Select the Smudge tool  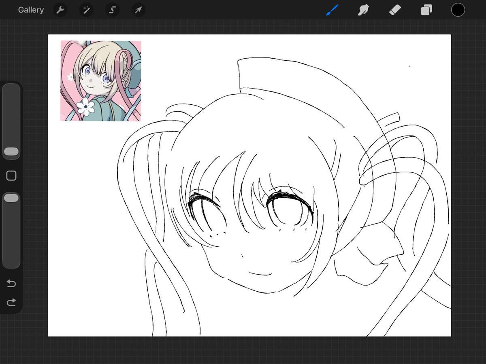click(363, 10)
